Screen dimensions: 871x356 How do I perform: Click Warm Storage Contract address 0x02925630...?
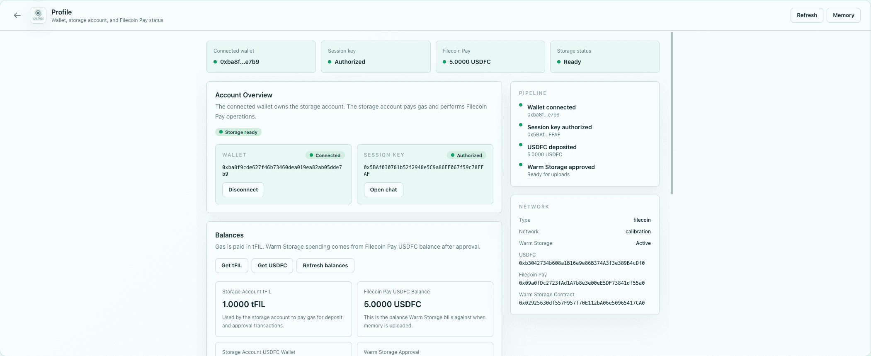[582, 303]
